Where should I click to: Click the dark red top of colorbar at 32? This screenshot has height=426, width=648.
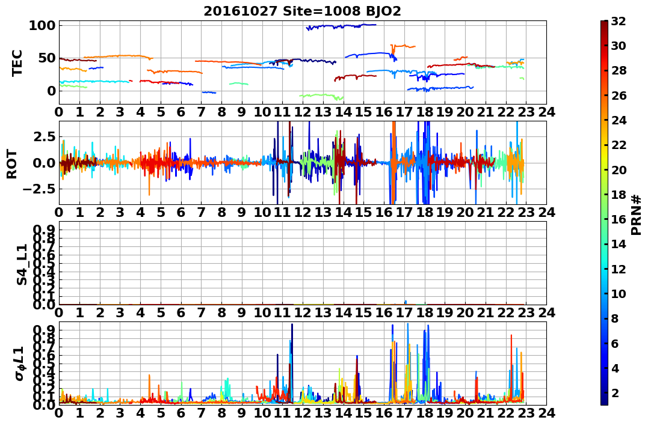(604, 22)
